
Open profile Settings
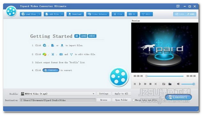[x=104, y=94]
